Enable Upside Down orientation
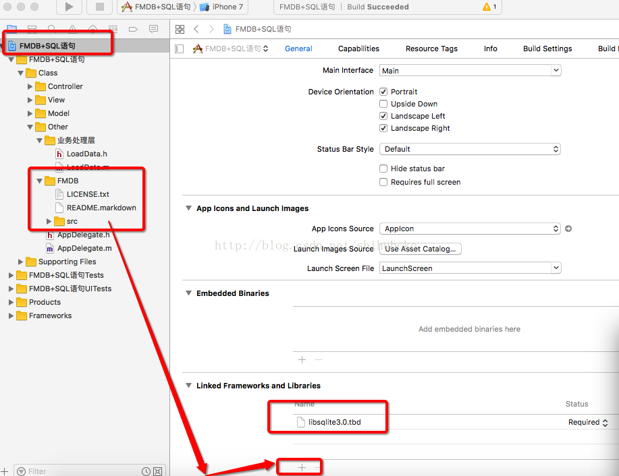 (x=383, y=104)
